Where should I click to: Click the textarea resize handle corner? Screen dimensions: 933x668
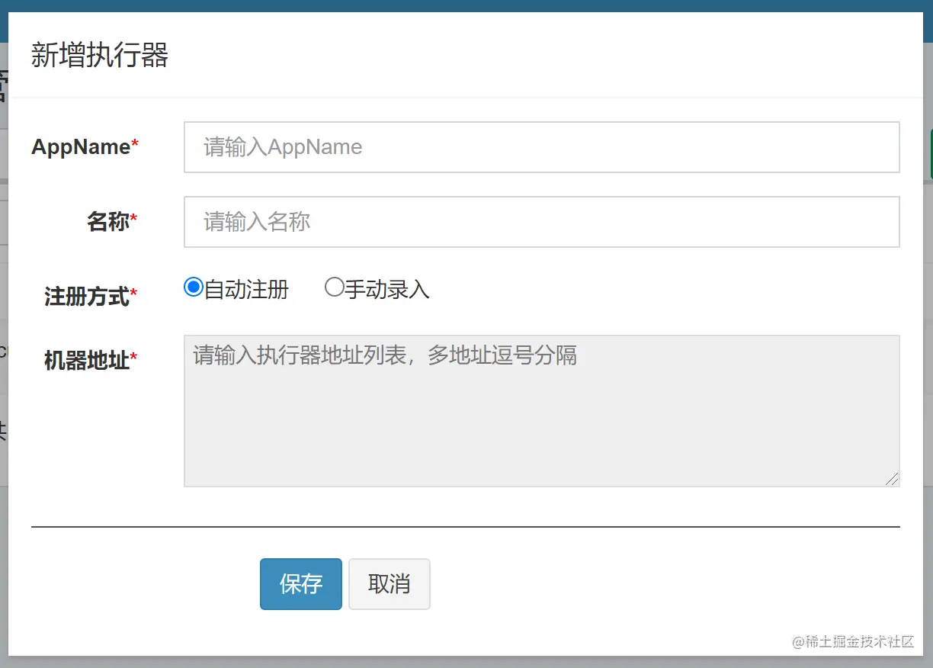coord(892,479)
